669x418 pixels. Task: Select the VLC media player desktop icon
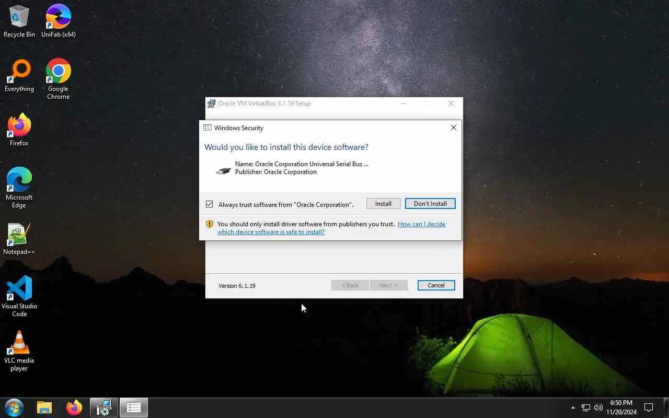(x=19, y=351)
